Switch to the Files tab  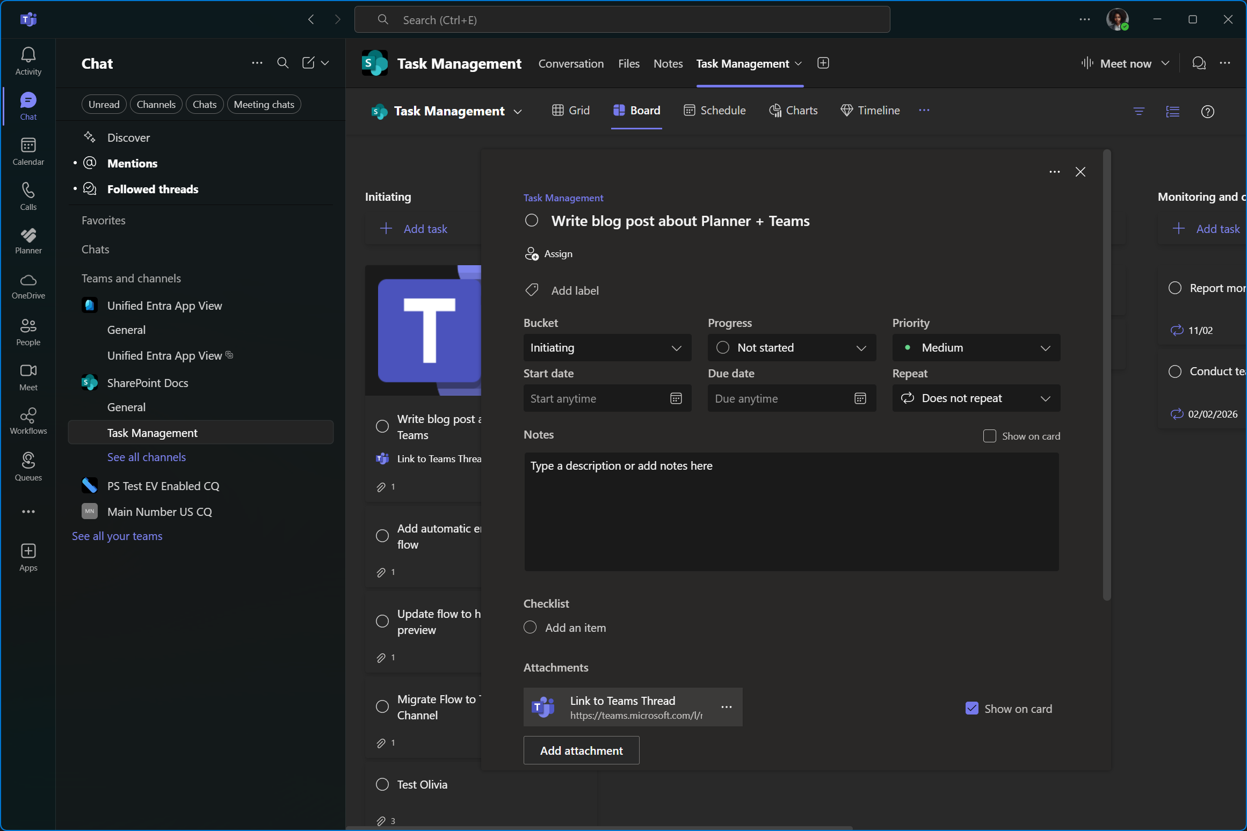pyautogui.click(x=628, y=63)
